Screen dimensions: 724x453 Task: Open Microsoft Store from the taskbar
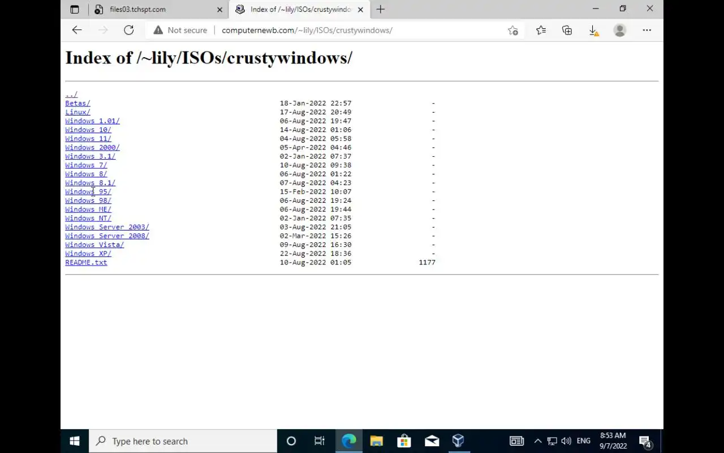point(404,441)
